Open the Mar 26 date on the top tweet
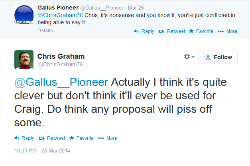This screenshot has height=166, width=250. click(136, 8)
